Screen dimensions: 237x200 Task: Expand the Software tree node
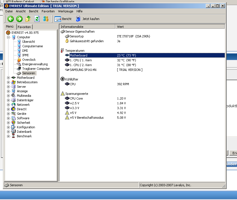click(8, 118)
